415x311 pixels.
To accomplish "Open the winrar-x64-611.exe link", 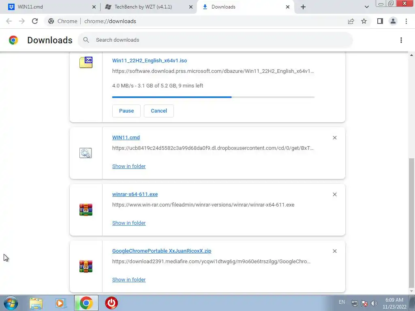I will pos(135,194).
